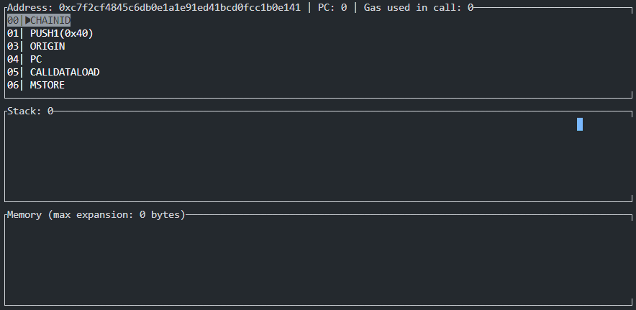Click the contract address hex string
This screenshot has height=310, width=636.
[x=180, y=7]
